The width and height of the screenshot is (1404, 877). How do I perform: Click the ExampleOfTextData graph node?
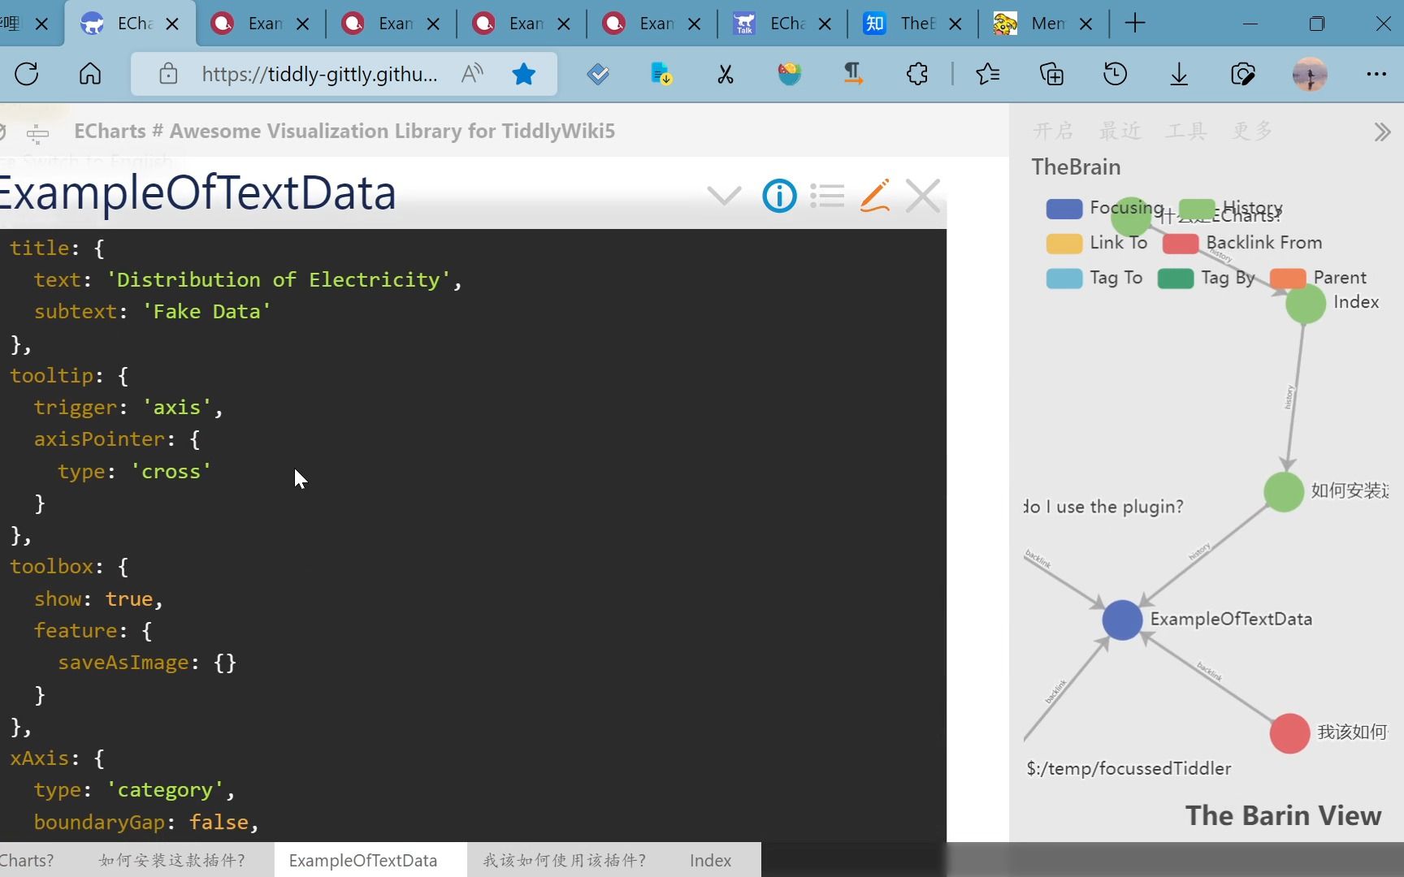[1122, 620]
